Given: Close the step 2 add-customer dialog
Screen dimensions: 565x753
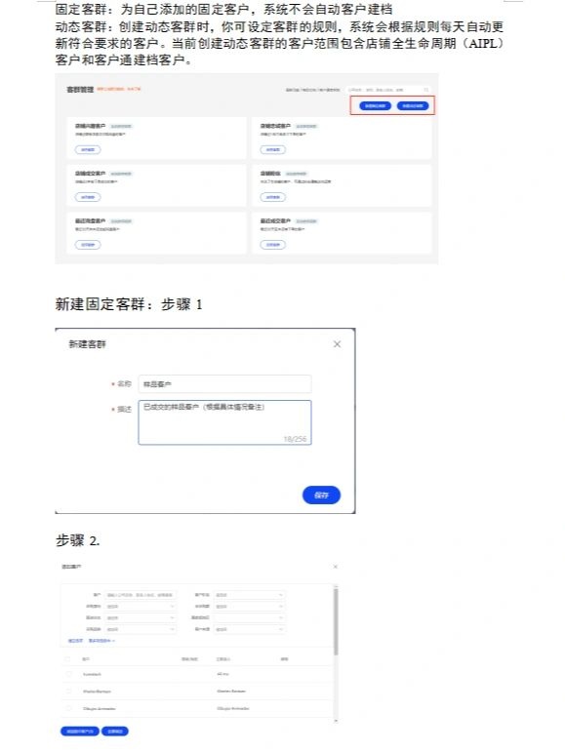Looking at the screenshot, I should 336,567.
